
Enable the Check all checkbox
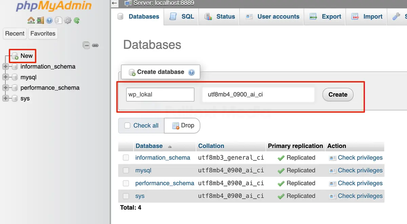(127, 126)
